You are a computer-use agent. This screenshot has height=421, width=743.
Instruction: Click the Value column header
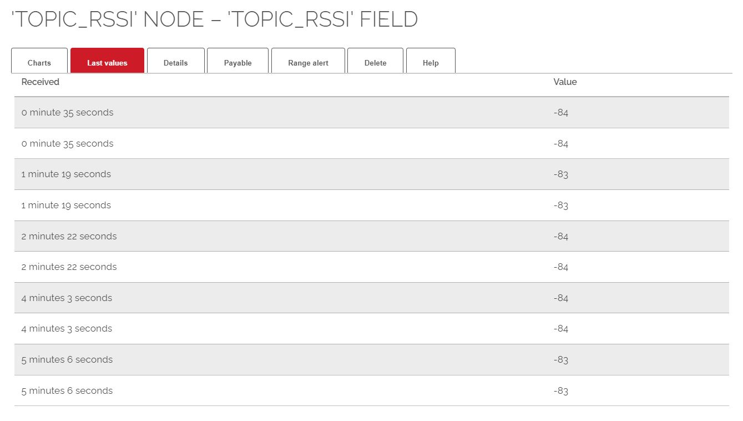(x=565, y=82)
